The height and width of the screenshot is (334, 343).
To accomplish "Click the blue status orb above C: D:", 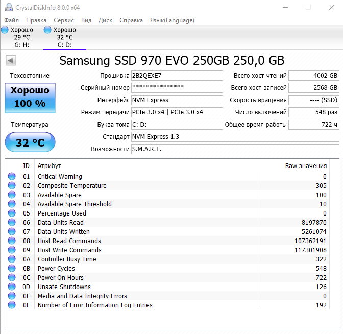I will pyautogui.click(x=47, y=30).
